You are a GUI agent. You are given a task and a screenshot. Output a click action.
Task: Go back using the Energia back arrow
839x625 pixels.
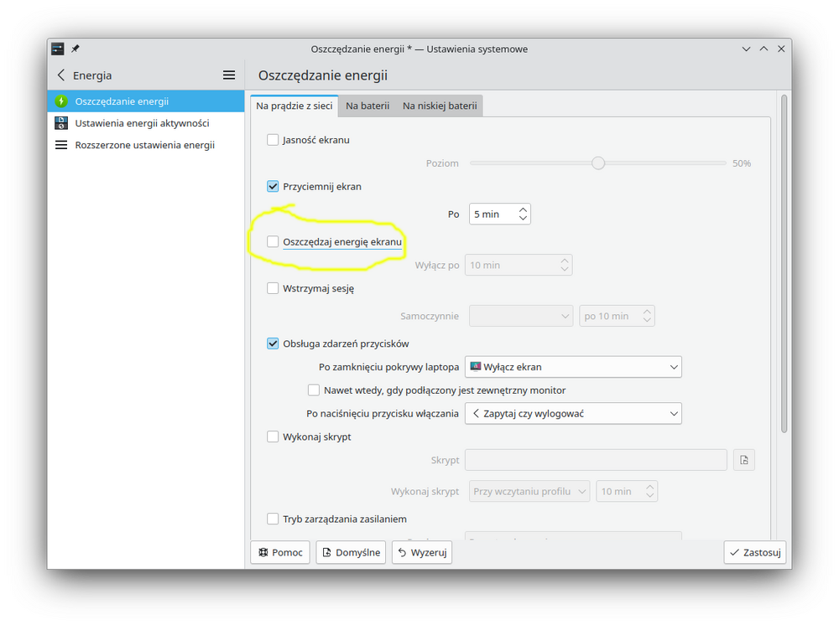pos(61,75)
